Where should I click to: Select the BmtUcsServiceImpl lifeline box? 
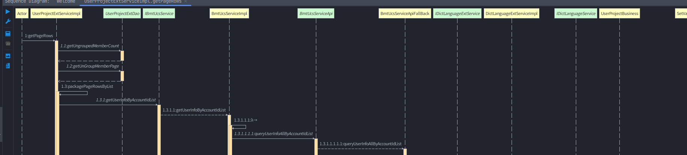pos(229,14)
